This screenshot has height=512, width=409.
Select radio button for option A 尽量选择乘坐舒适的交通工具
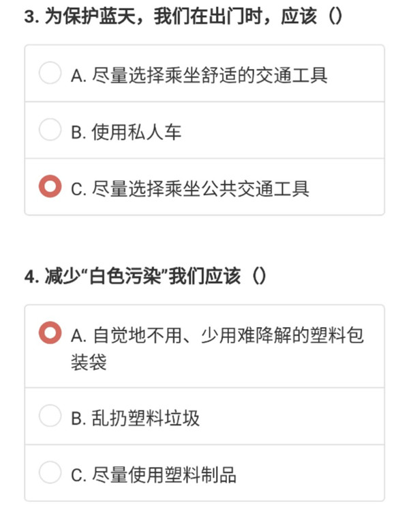50,73
